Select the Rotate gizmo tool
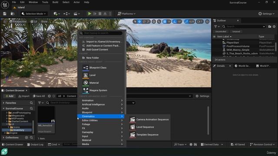 coord(144,22)
